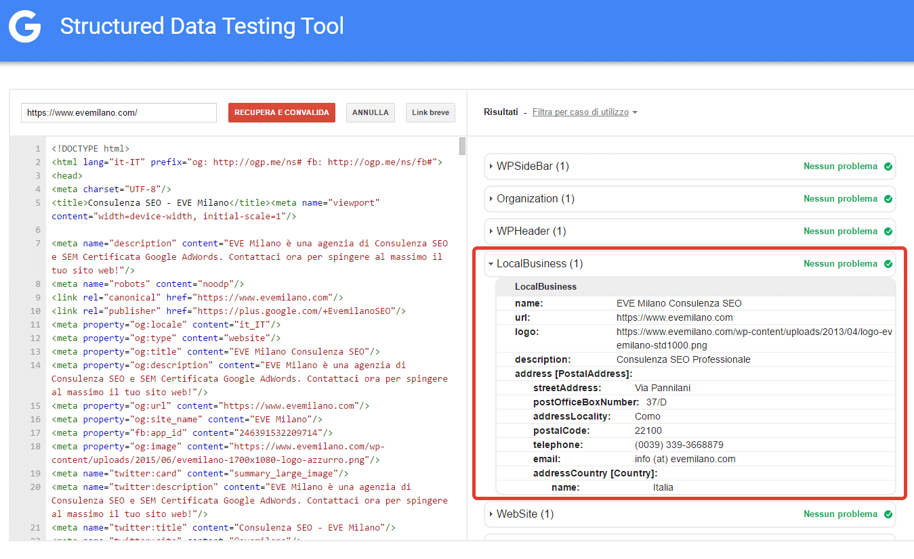Click the og:type website code line

166,338
